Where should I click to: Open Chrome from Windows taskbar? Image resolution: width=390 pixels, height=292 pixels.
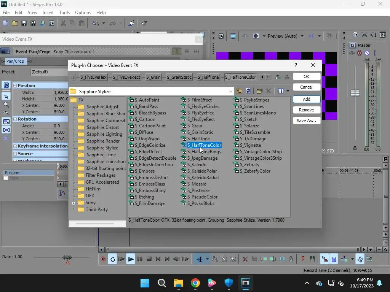pyautogui.click(x=195, y=282)
